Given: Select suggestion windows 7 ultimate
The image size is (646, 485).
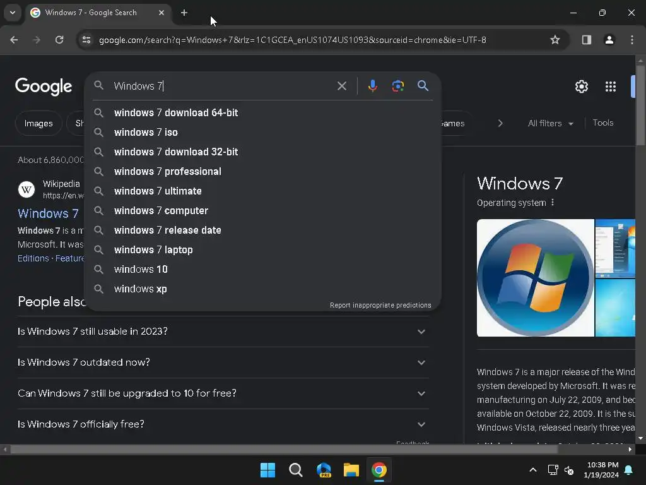Looking at the screenshot, I should click(x=262, y=191).
